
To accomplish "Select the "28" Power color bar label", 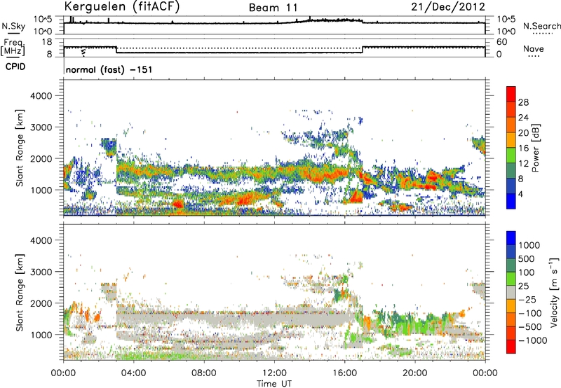I will tap(523, 102).
